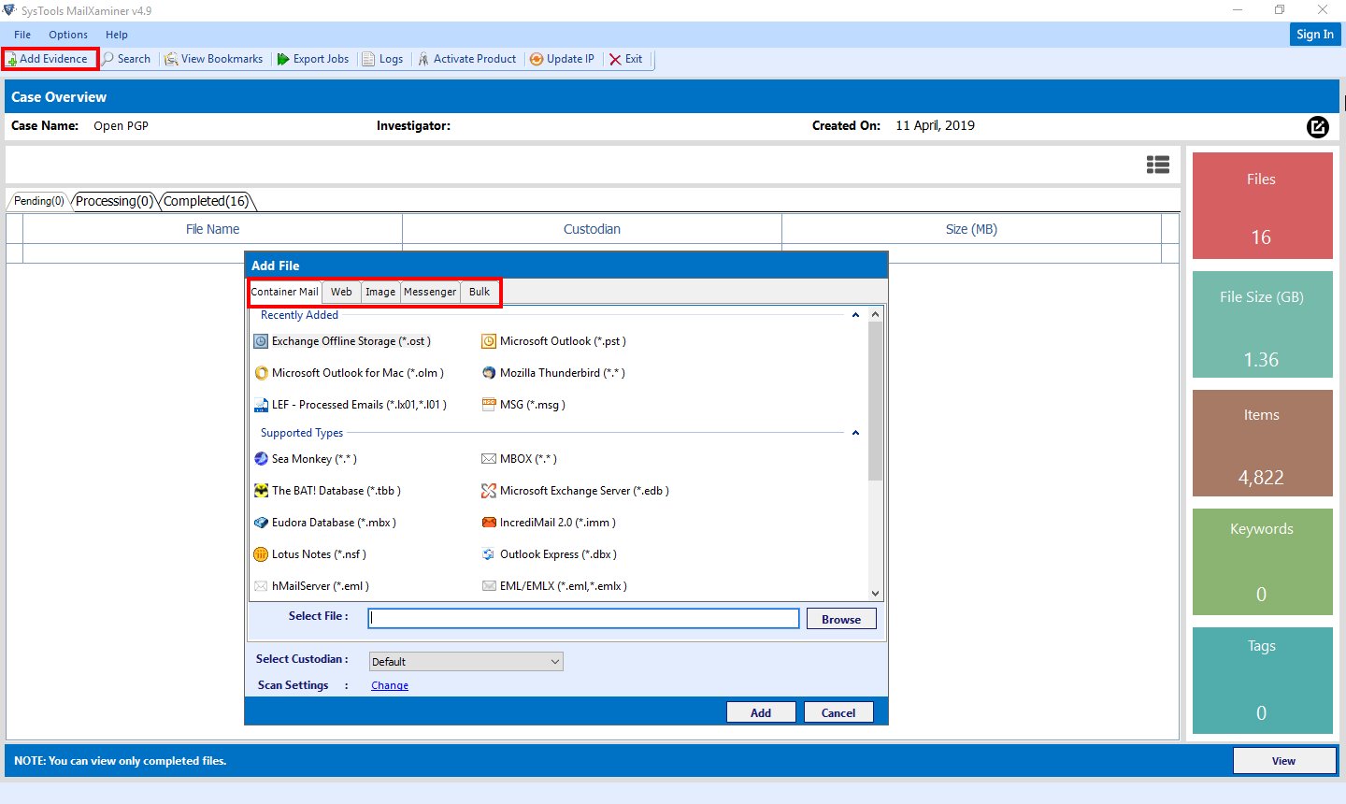Click the Files count tile
This screenshot has height=804, width=1346.
click(1262, 206)
